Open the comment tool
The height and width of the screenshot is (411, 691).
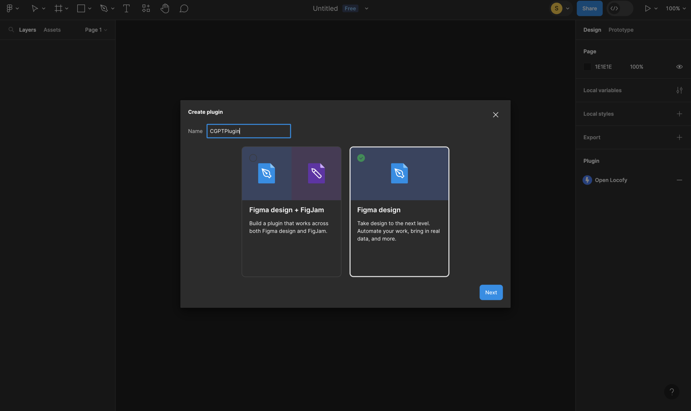184,8
